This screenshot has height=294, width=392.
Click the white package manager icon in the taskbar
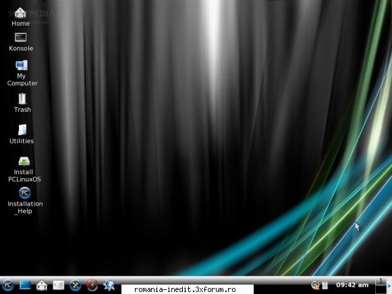[x=59, y=285]
